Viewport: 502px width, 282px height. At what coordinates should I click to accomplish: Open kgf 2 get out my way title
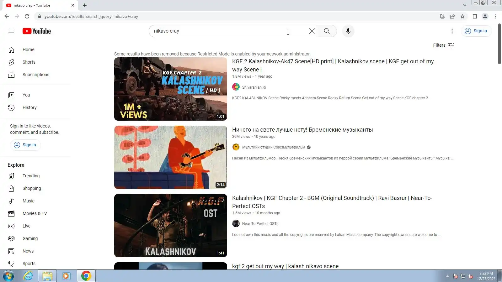[x=285, y=266]
